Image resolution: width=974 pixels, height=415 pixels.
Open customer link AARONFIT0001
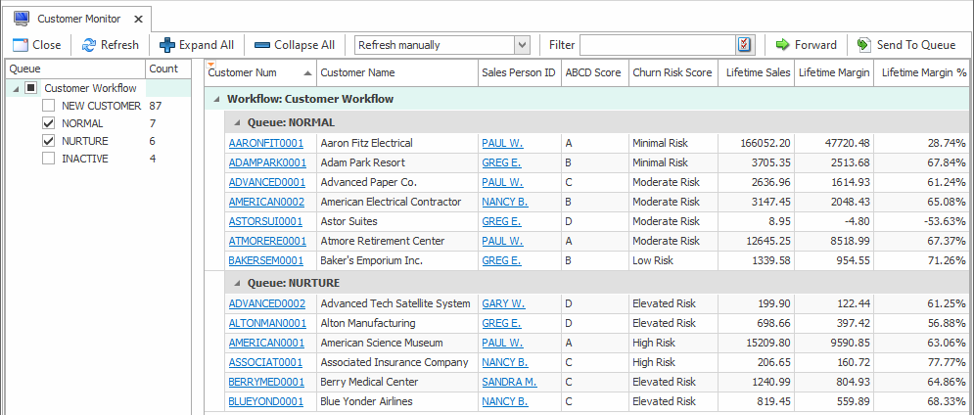pos(266,143)
